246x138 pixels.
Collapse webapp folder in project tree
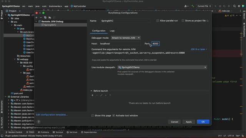coord(15,59)
